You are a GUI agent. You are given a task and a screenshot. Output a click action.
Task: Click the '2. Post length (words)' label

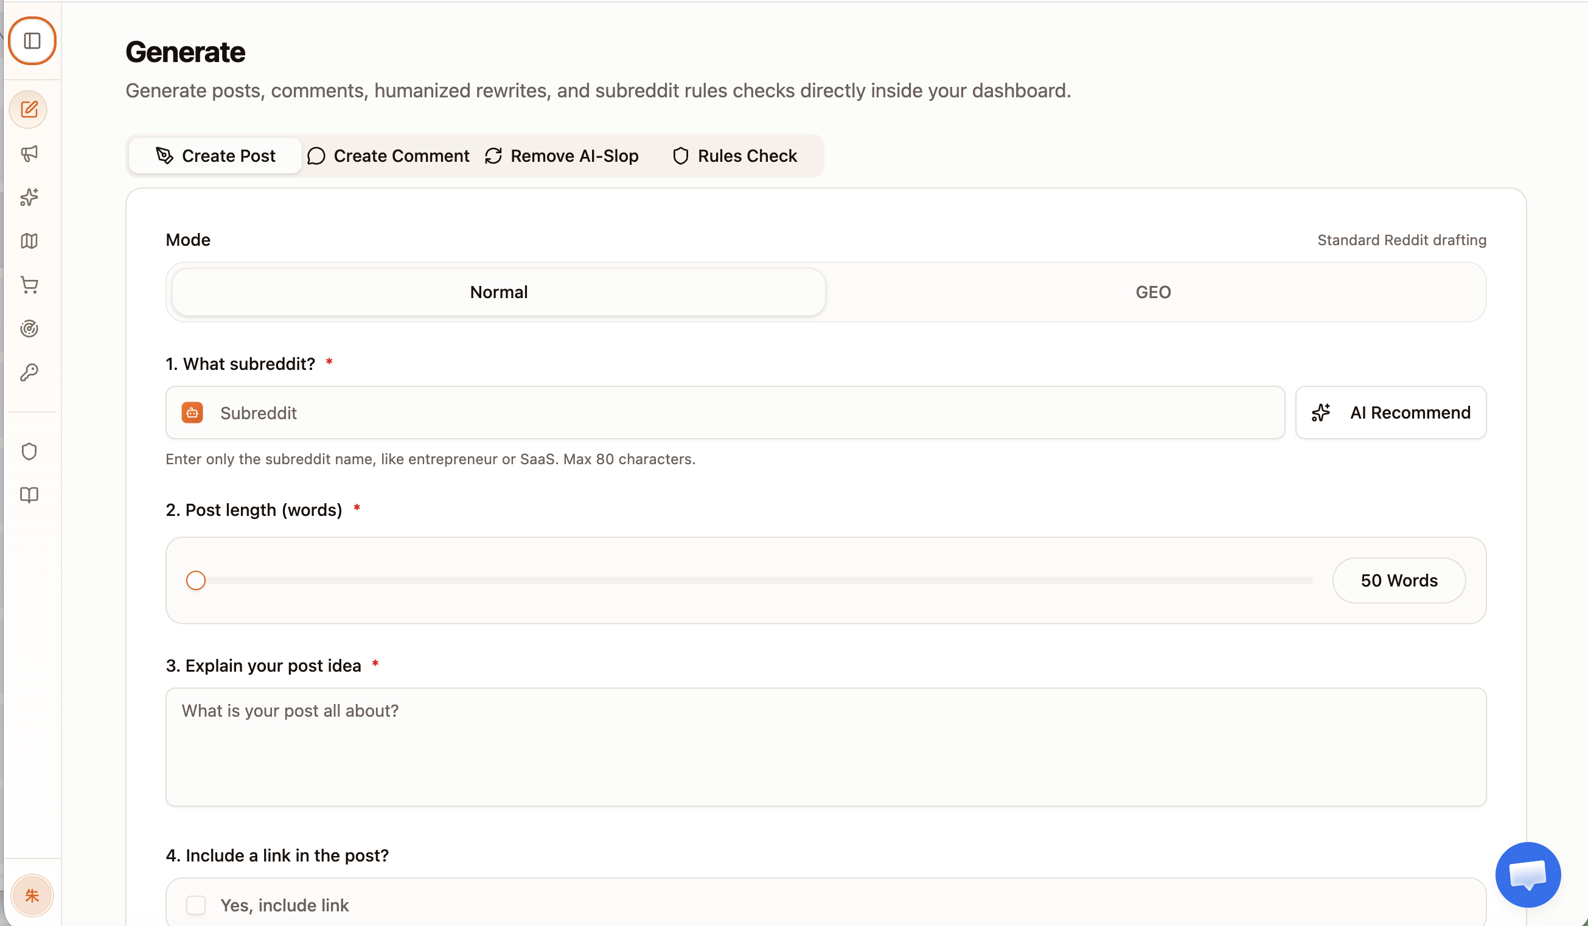pos(254,510)
